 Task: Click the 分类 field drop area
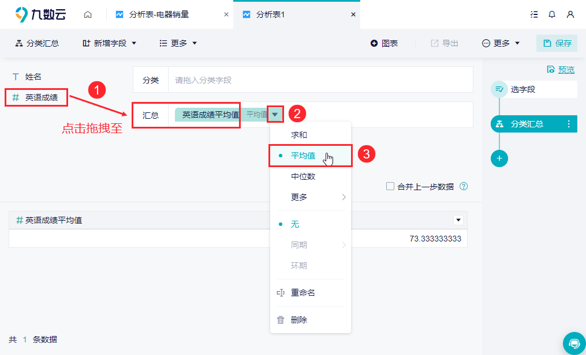point(320,80)
